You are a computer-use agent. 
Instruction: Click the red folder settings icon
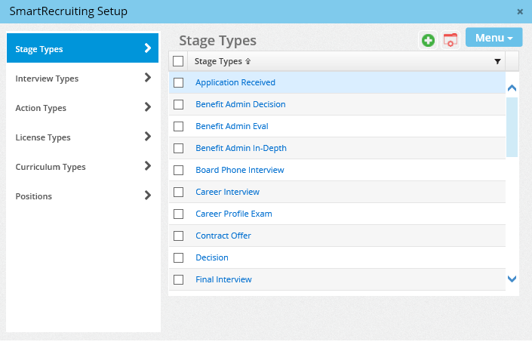[451, 41]
